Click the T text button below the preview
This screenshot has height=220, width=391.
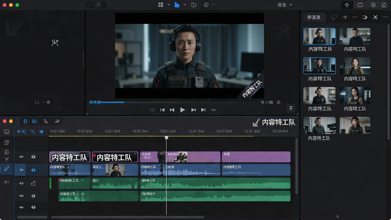291,108
